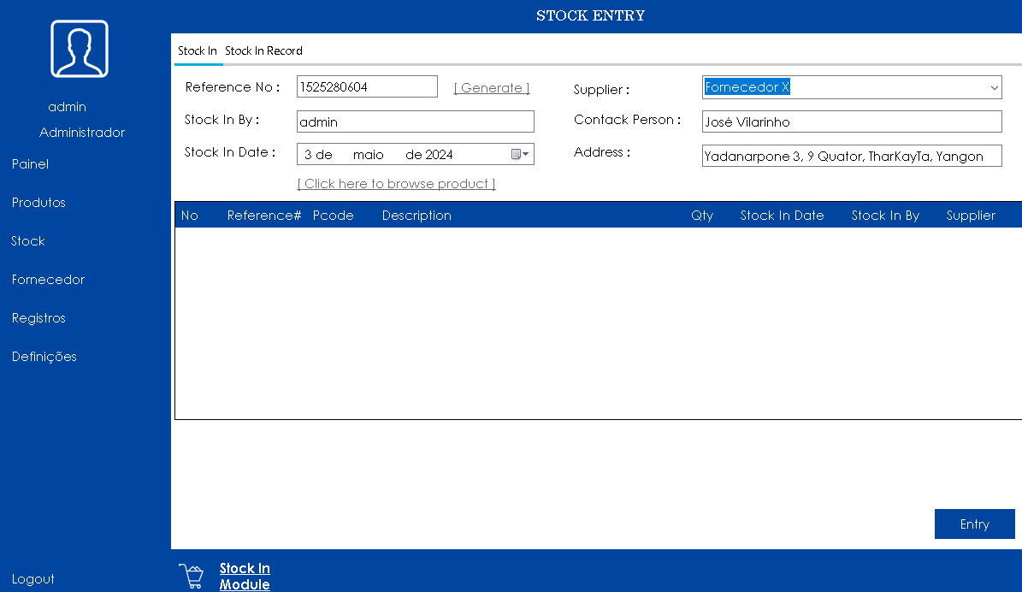This screenshot has width=1022, height=592.
Task: Click Logout in the sidebar
Action: click(33, 579)
